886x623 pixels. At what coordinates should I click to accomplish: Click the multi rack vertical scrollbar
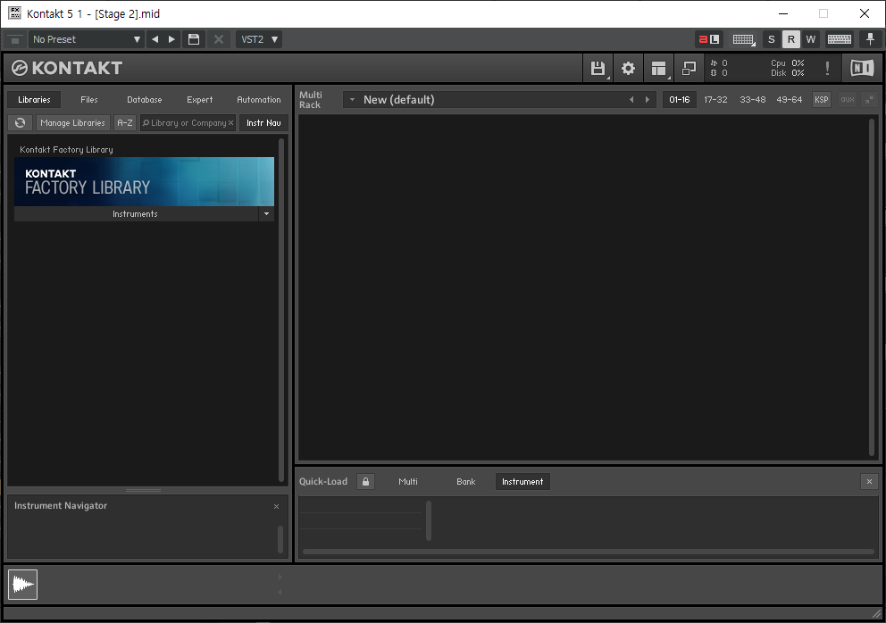[872, 287]
